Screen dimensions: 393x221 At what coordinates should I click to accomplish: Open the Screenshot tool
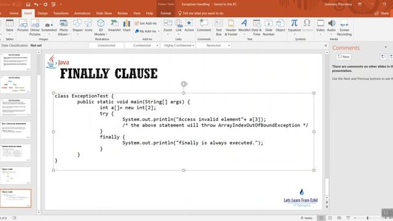click(49, 28)
